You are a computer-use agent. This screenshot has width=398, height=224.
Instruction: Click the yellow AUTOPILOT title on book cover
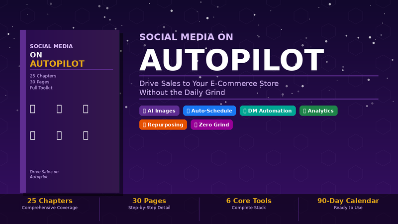pyautogui.click(x=57, y=64)
